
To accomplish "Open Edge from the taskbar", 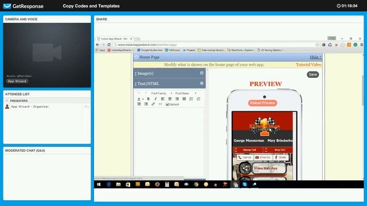I will point(108,184).
